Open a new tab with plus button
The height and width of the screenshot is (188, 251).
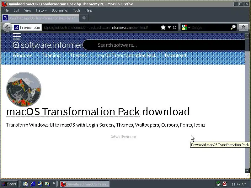pyautogui.click(x=84, y=18)
